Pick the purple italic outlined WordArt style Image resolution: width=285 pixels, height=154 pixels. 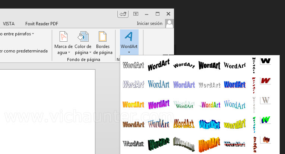point(133,84)
